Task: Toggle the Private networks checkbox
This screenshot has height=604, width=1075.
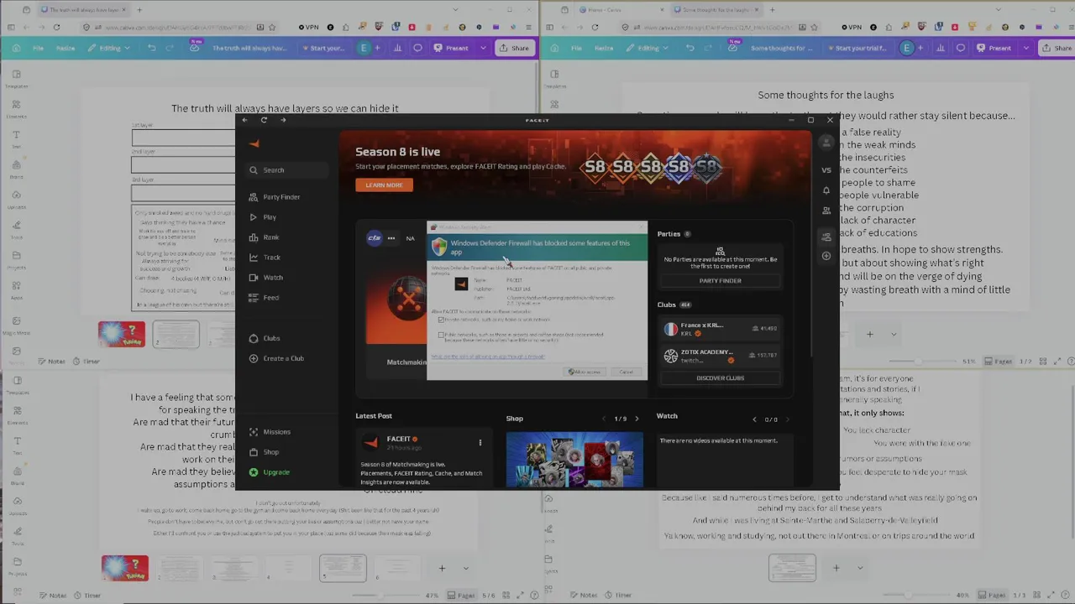Action: (442, 320)
